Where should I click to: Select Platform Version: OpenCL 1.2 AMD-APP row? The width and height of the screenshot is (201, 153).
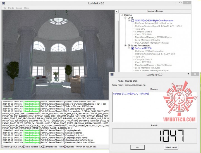click(x=159, y=26)
